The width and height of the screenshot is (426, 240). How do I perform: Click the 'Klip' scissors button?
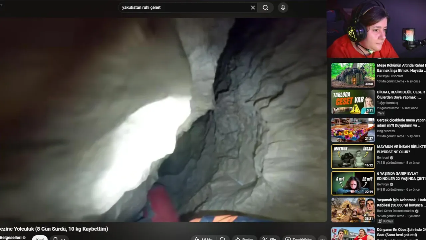269,238
